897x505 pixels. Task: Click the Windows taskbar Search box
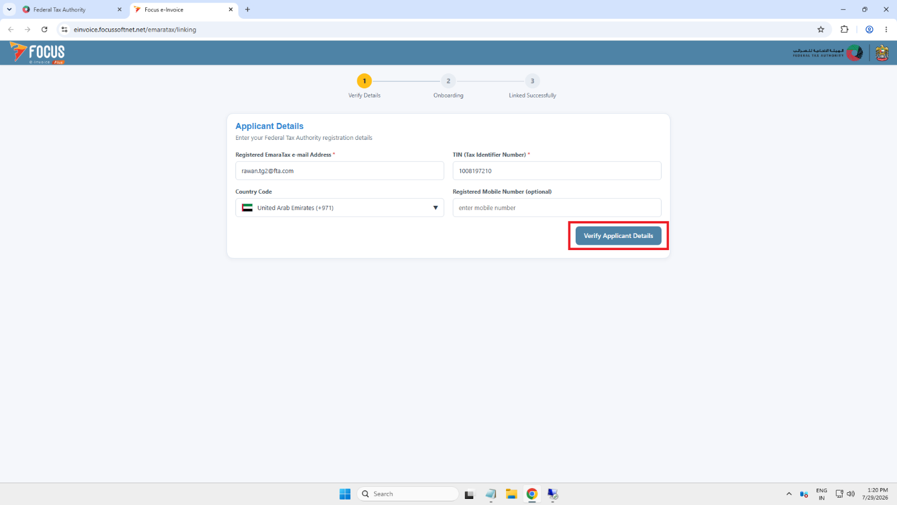407,494
